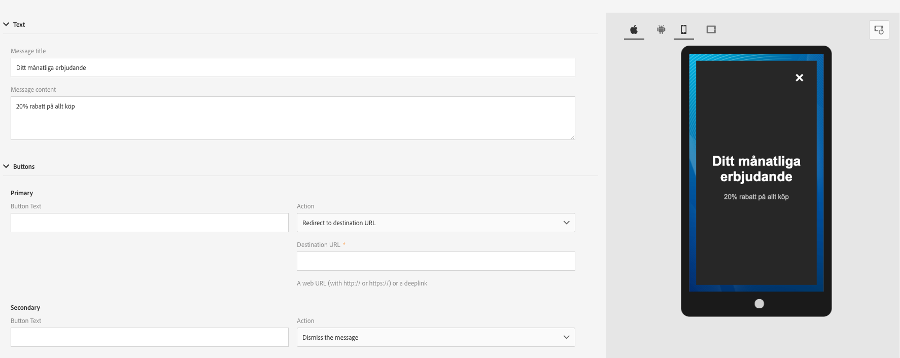900x358 pixels.
Task: Switch preview to Android platform
Action: point(661,30)
